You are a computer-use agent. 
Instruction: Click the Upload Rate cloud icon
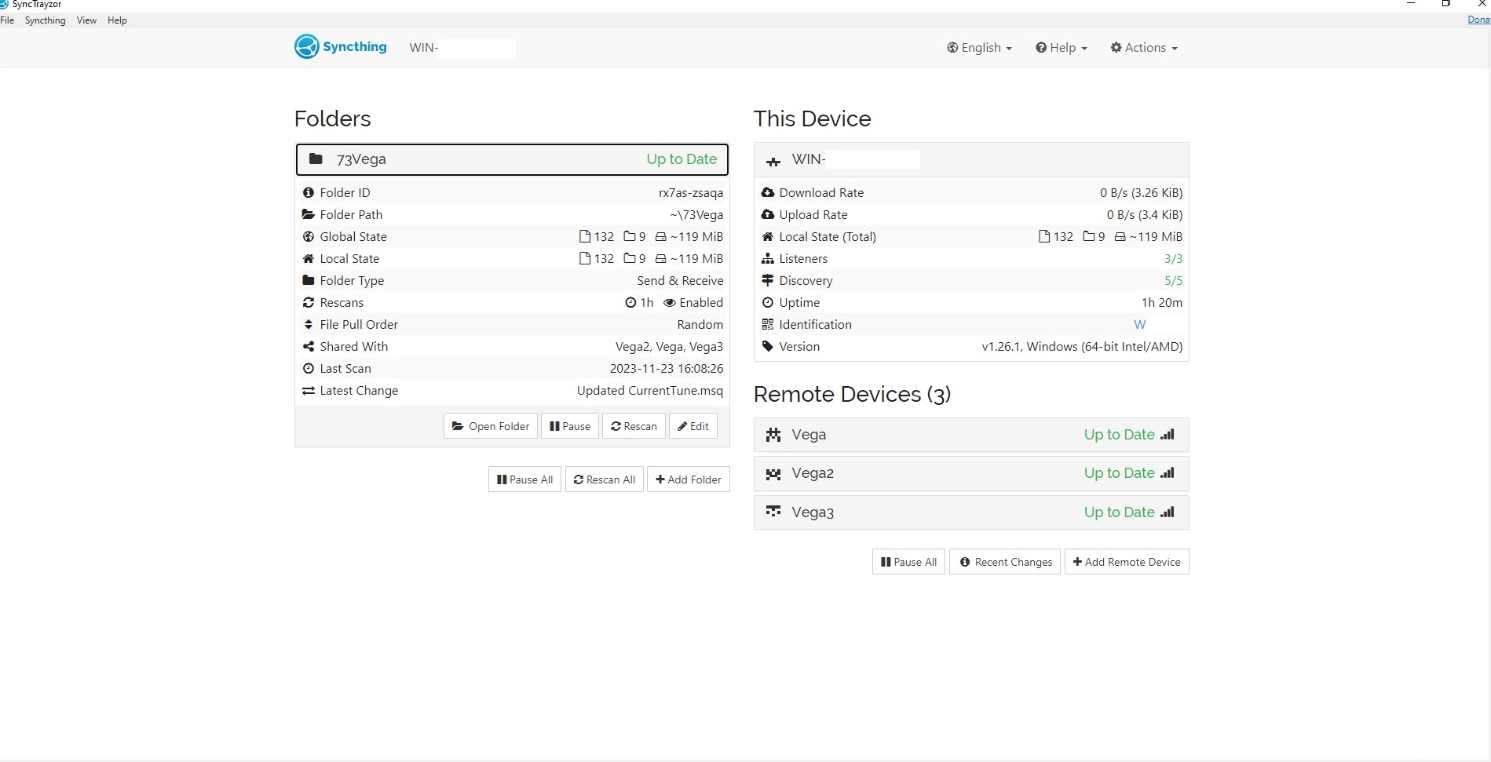[x=768, y=214]
